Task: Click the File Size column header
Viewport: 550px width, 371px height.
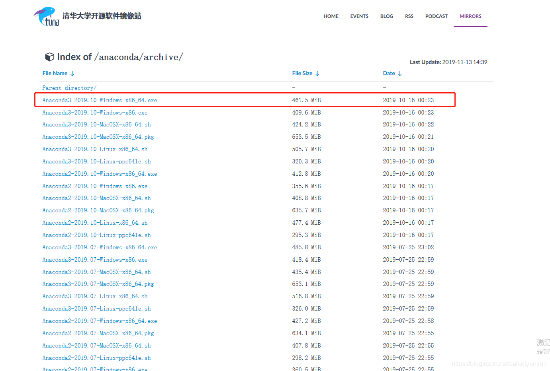Action: (x=302, y=73)
